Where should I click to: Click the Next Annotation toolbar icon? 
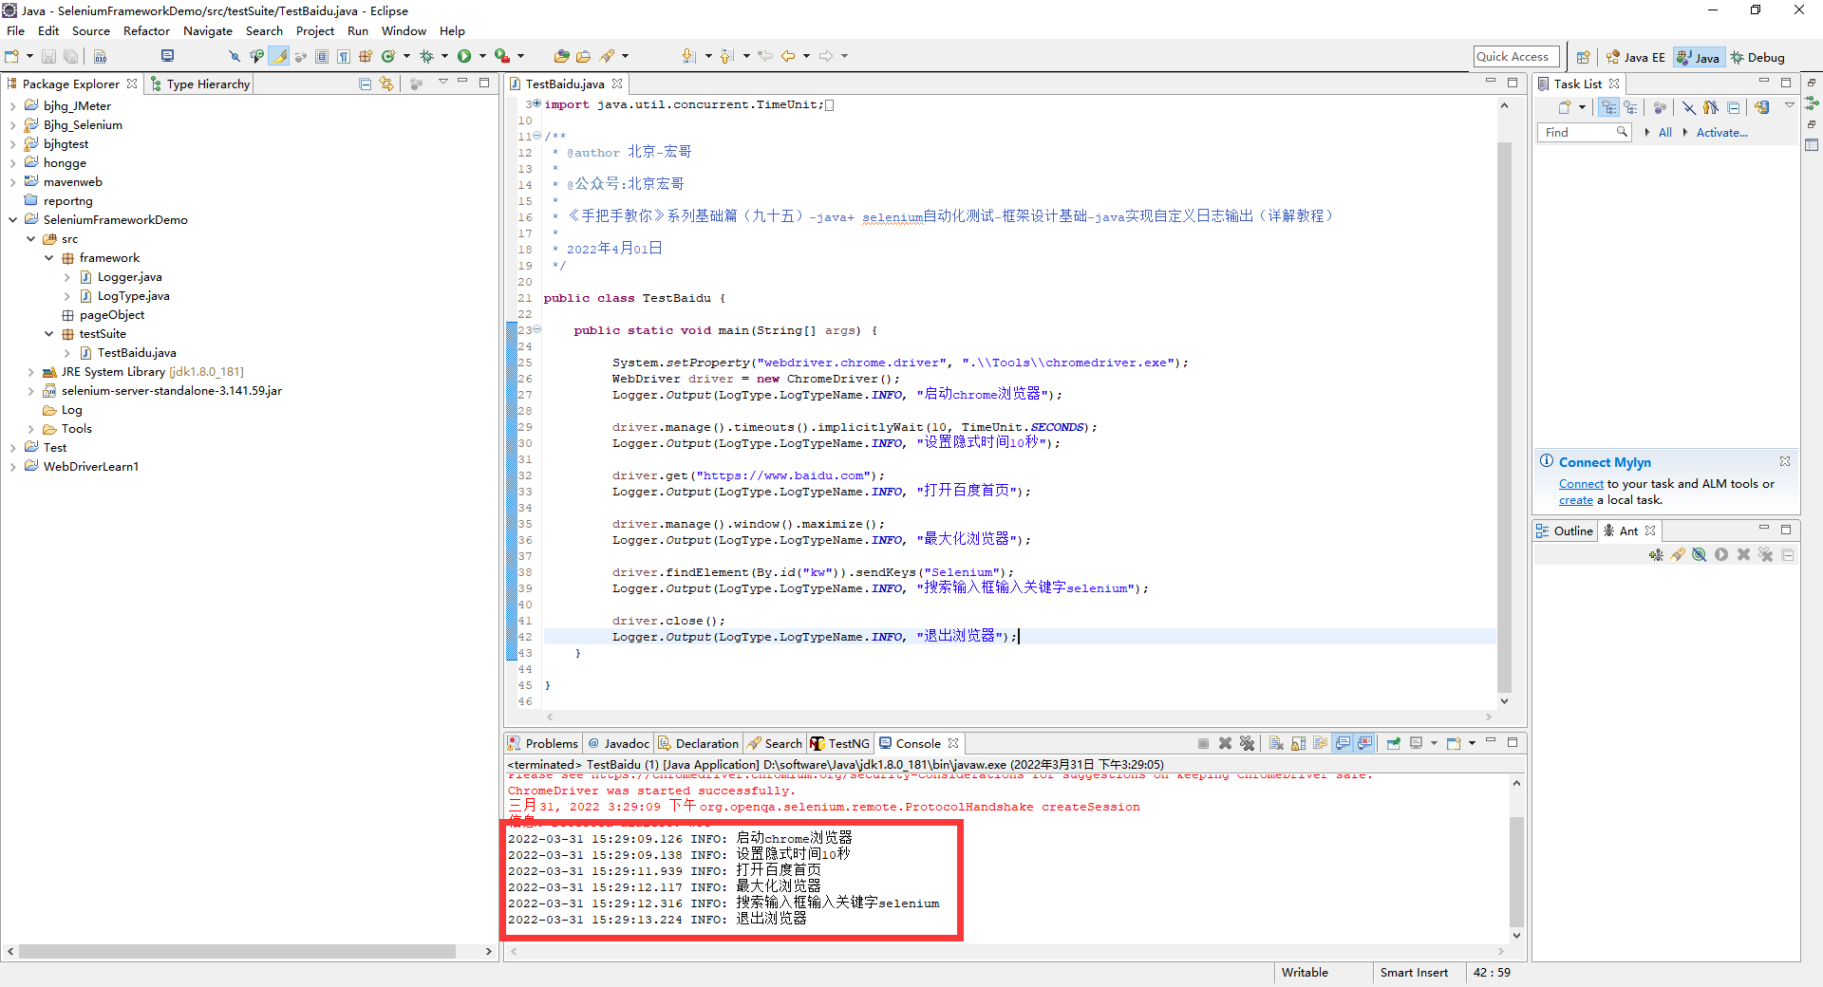click(689, 57)
